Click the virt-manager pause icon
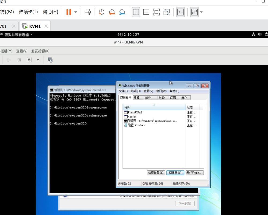 tap(19, 60)
